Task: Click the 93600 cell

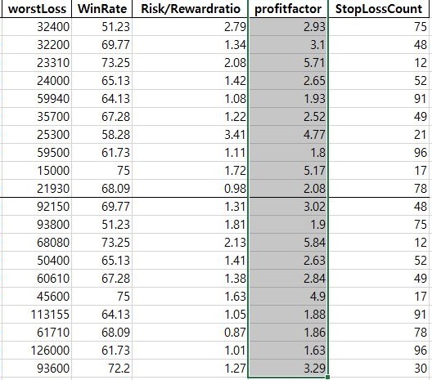Action: point(37,369)
